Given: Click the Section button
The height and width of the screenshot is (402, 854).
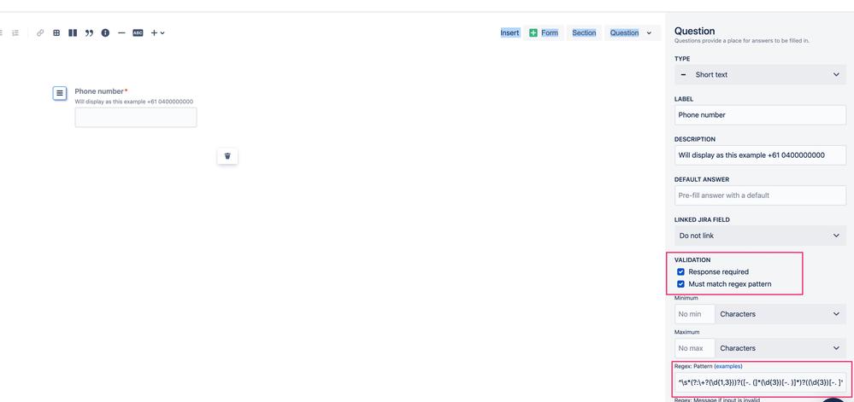Looking at the screenshot, I should pos(584,32).
